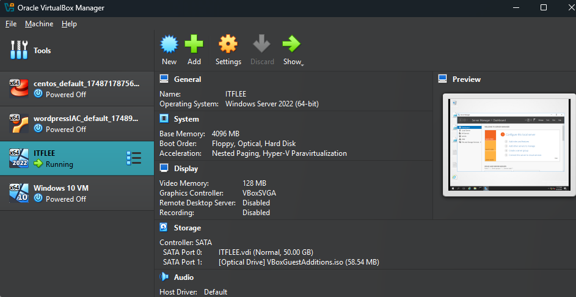
Task: Click the VirtualBox app icon in title bar
Action: click(x=9, y=7)
